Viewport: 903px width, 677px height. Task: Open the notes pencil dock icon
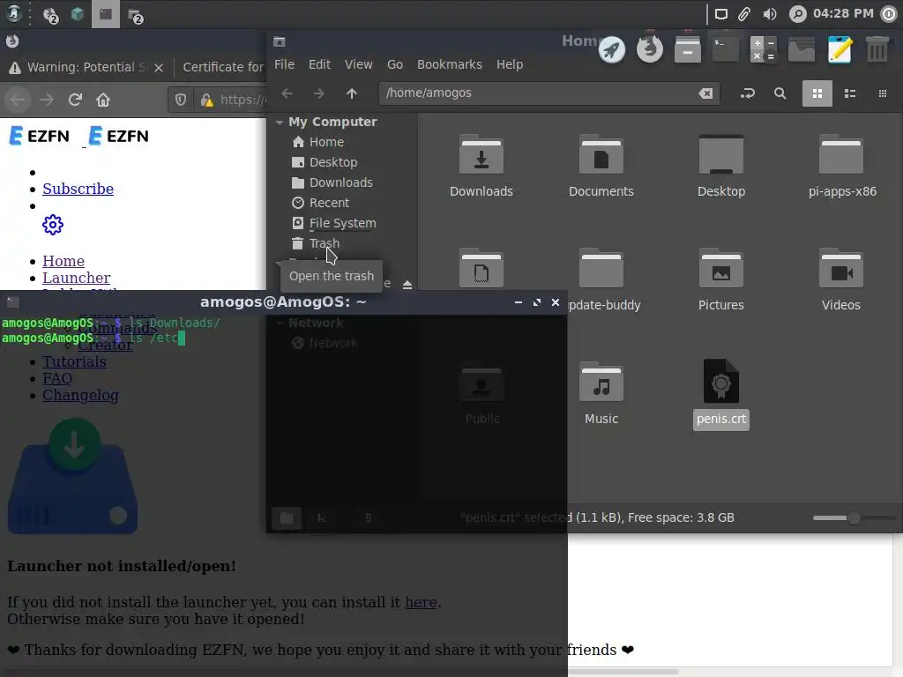[x=840, y=49]
